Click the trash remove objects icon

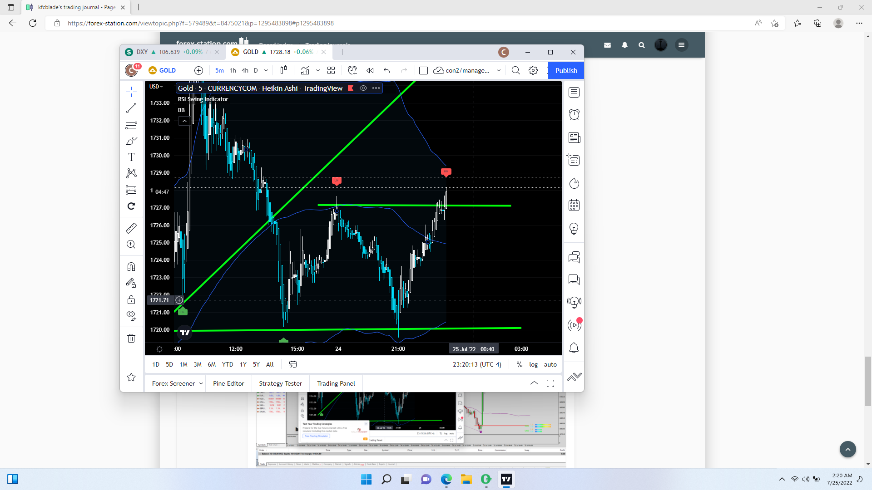(131, 338)
